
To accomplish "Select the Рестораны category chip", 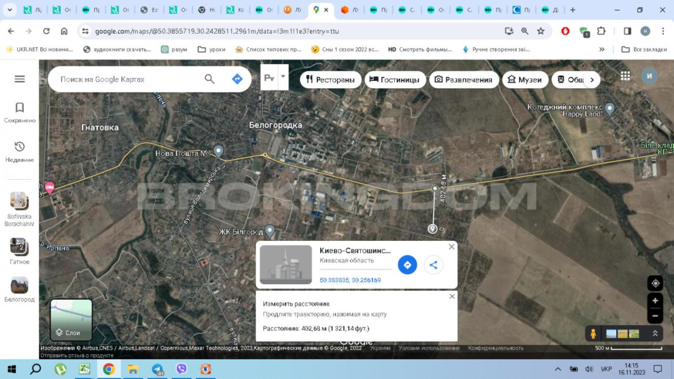I will point(330,80).
